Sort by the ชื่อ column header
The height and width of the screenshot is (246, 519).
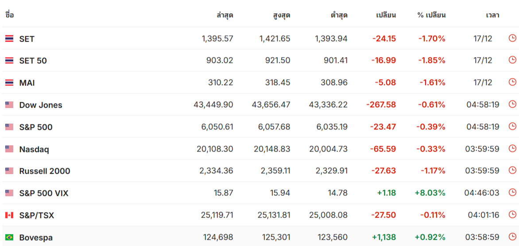[x=10, y=15]
